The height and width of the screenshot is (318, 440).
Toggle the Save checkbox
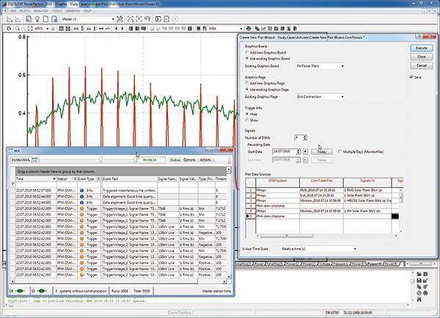(411, 76)
